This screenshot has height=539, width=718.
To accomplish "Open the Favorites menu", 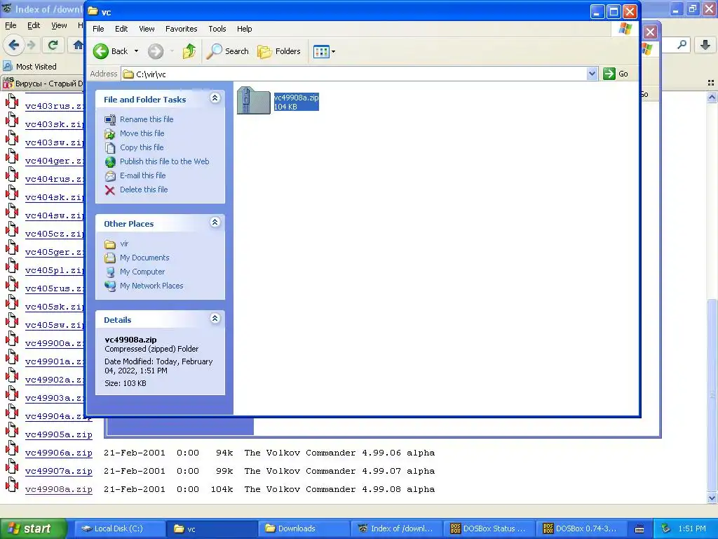I will (182, 29).
